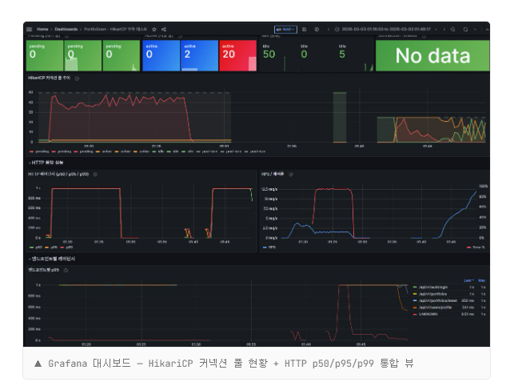Sort the legend table by Last column
Viewport: 518px width, 390px height.
(x=468, y=280)
